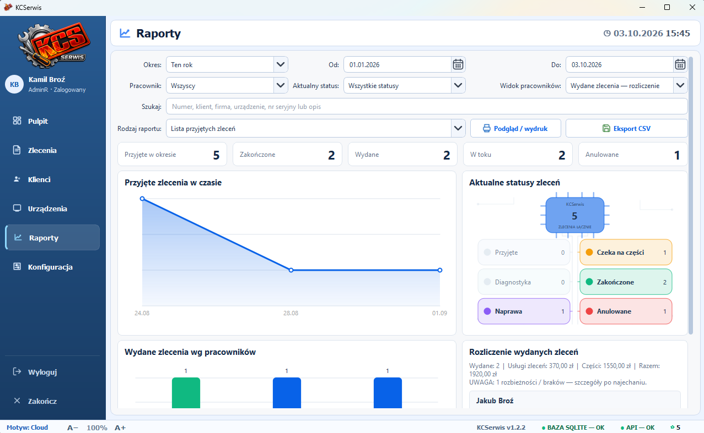The height and width of the screenshot is (433, 704).
Task: Open Klienci section in sidebar
Action: tap(52, 179)
